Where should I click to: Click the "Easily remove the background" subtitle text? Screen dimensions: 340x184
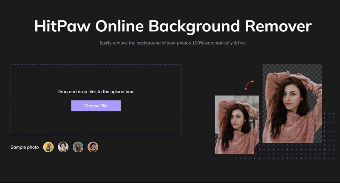pos(173,43)
